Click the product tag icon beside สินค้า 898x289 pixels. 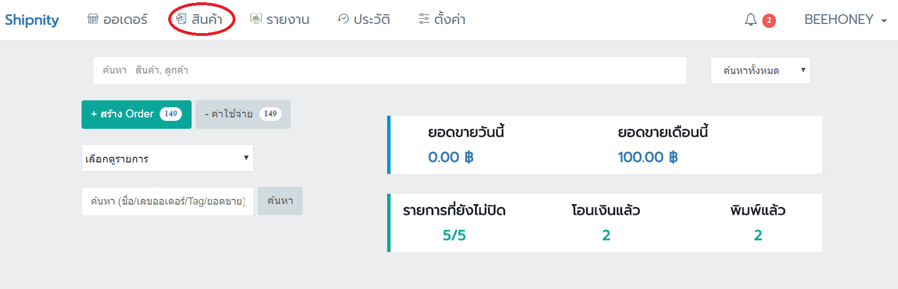(x=181, y=19)
